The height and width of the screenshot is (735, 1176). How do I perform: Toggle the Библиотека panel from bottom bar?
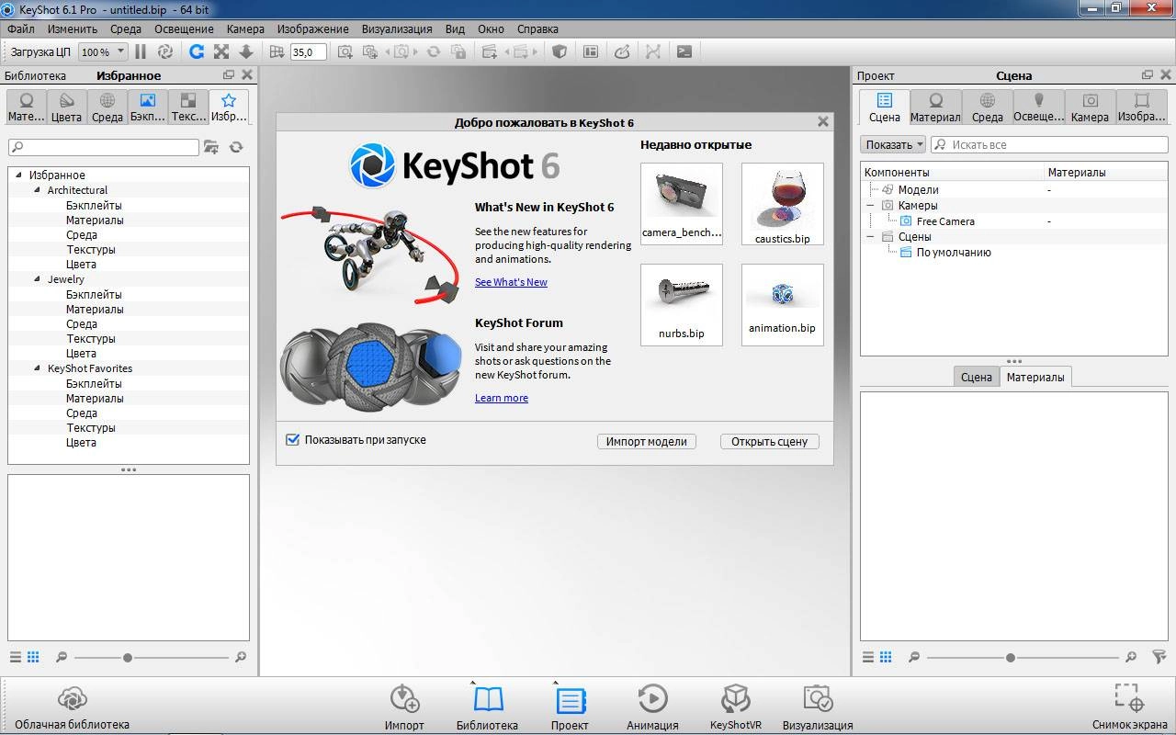tap(488, 707)
